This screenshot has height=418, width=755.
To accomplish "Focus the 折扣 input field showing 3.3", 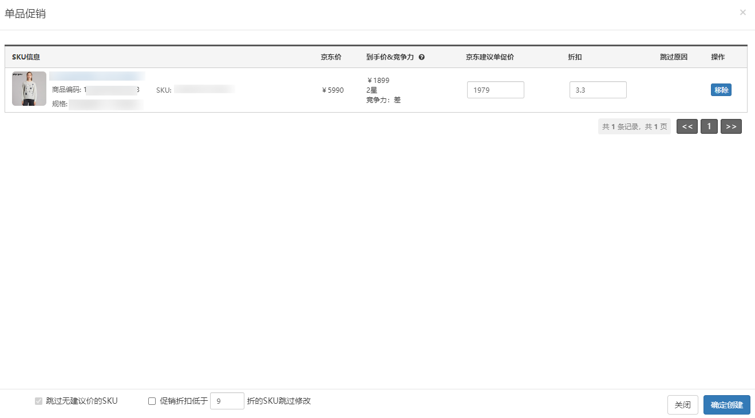I will [x=598, y=90].
